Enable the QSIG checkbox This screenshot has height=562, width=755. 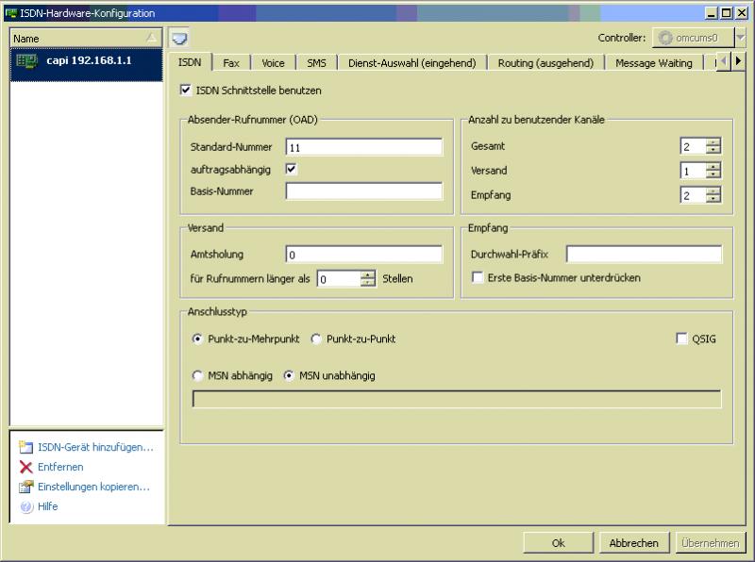pyautogui.click(x=682, y=339)
